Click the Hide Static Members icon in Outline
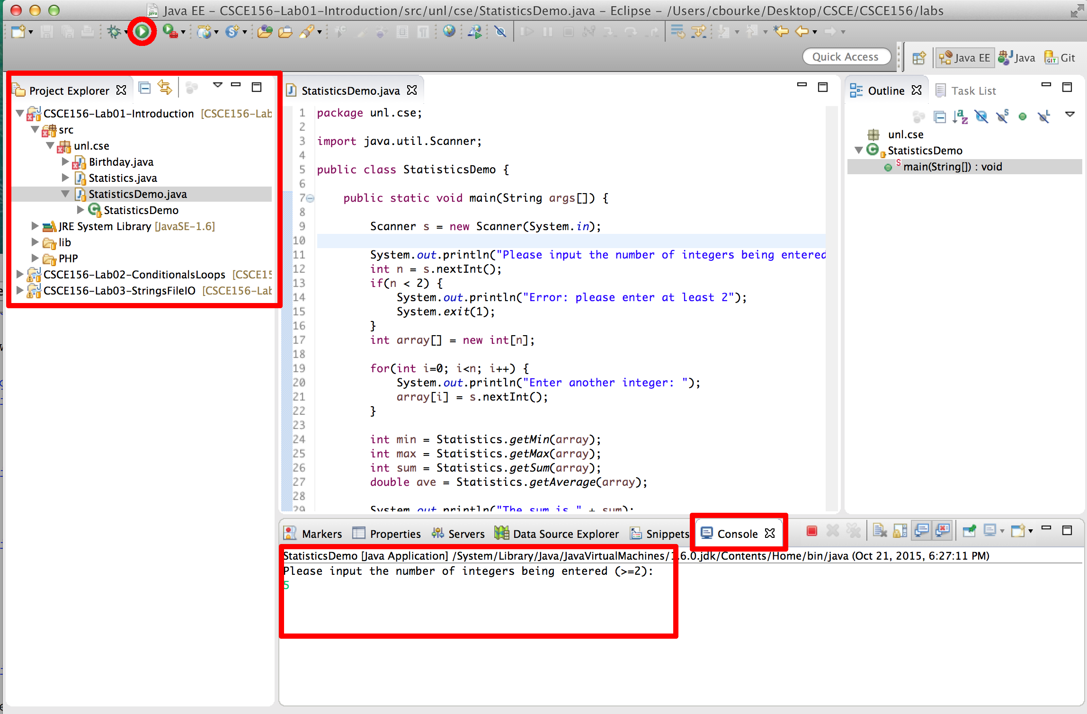This screenshot has height=714, width=1087. click(1002, 116)
